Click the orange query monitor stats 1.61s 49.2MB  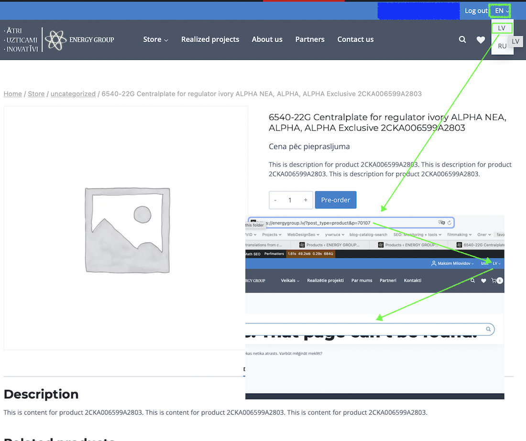click(310, 254)
